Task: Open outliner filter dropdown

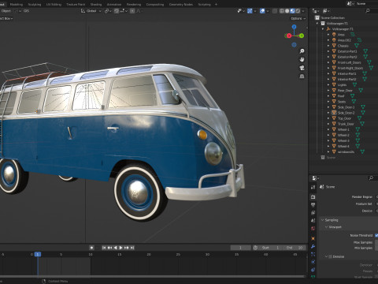Action: (x=326, y=11)
